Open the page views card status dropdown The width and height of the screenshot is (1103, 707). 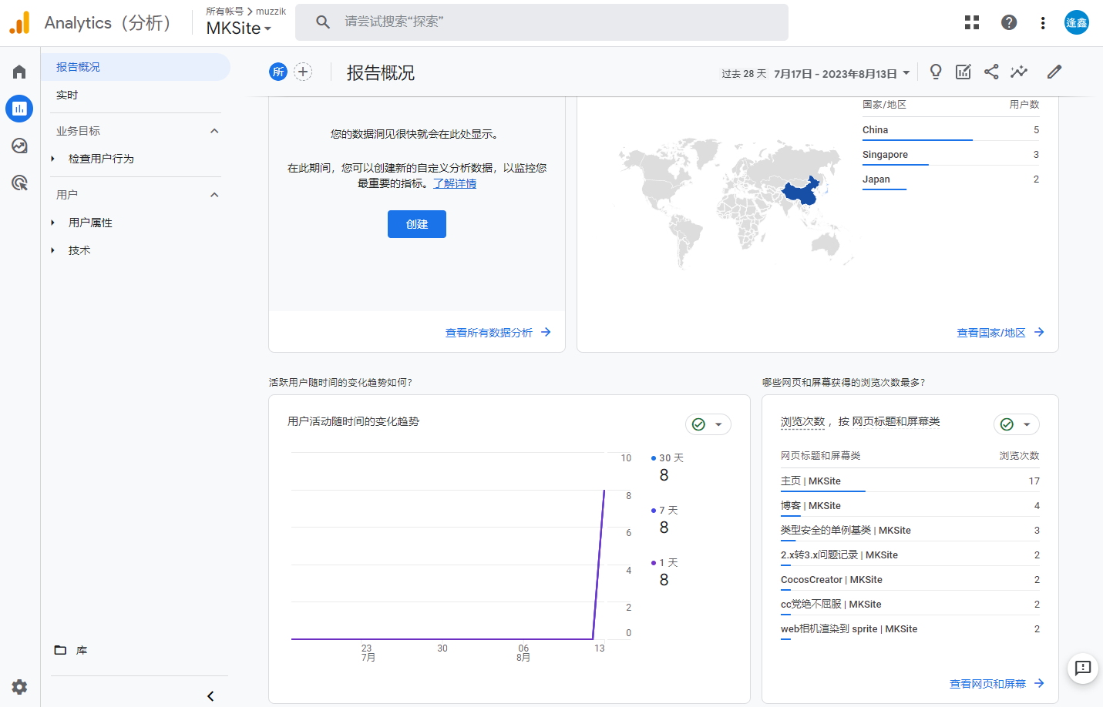(x=1017, y=424)
